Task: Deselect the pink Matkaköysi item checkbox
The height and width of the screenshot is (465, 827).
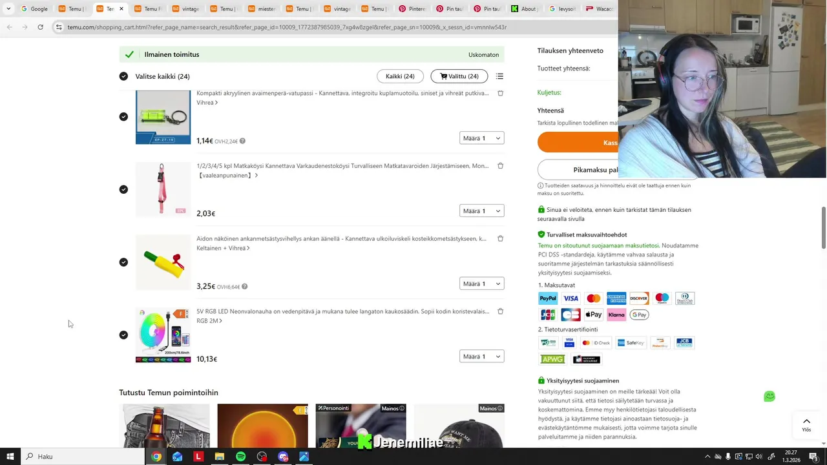Action: [123, 189]
